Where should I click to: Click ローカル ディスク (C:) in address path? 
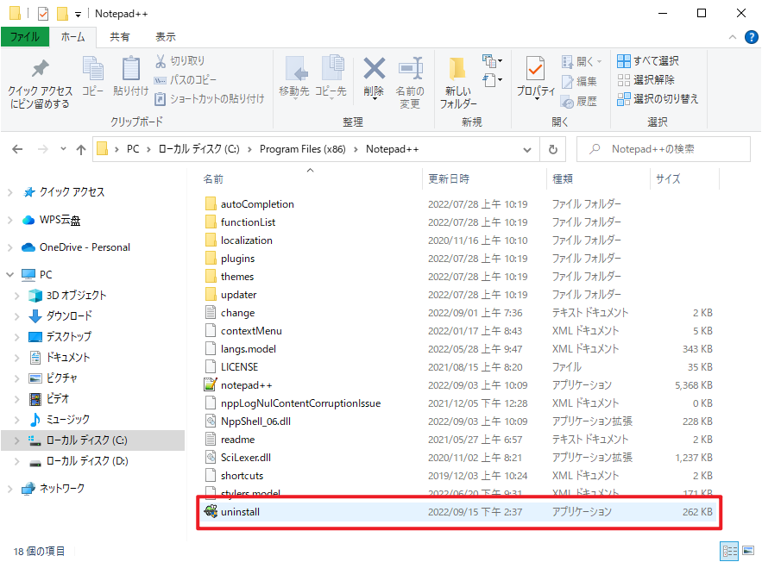coord(198,149)
